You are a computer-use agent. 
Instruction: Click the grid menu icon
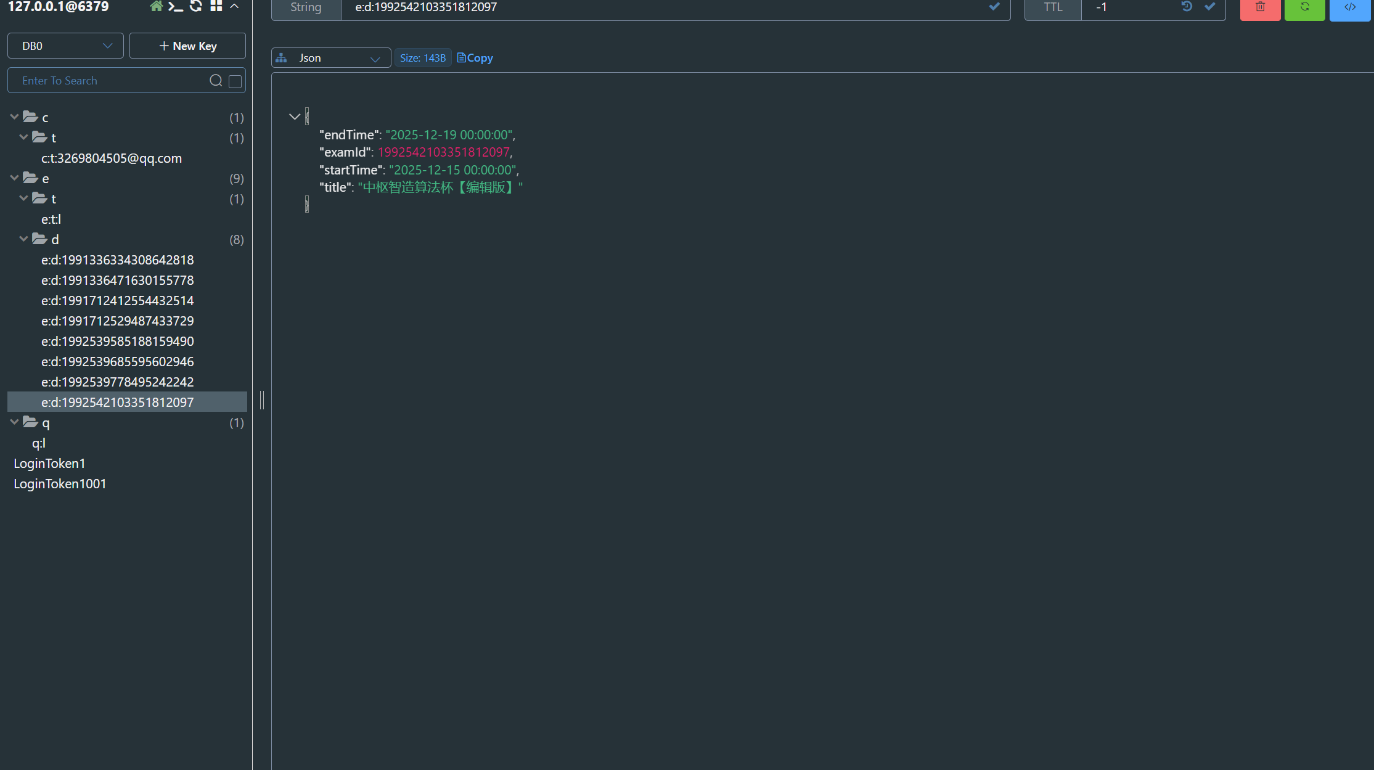pos(216,6)
